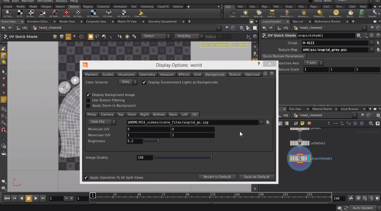The image size is (381, 211).
Task: Click the Texture Map file browser icon
Action: pyautogui.click(x=378, y=50)
